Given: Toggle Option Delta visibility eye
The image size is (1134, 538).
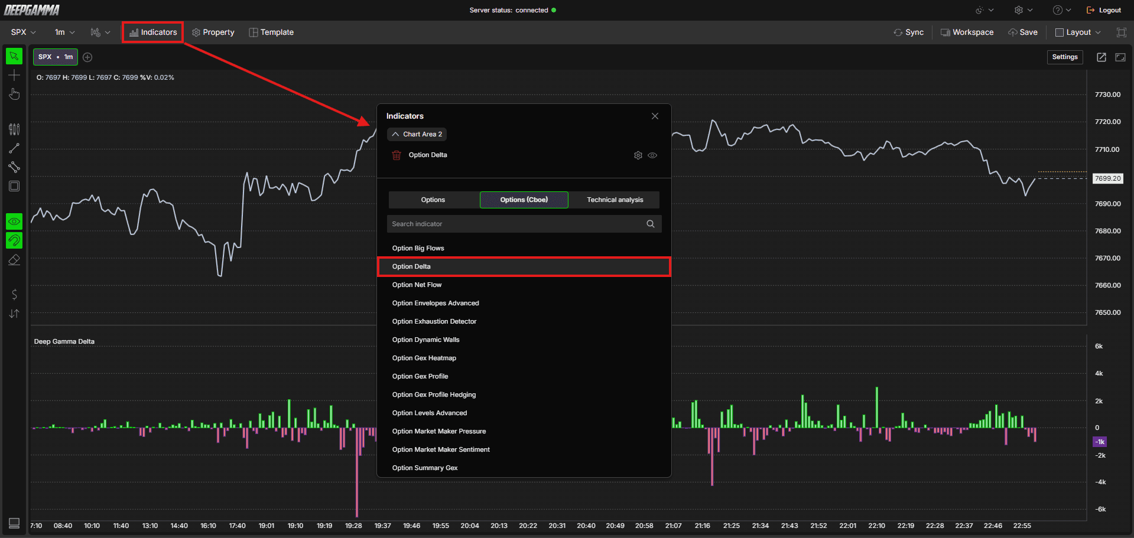Looking at the screenshot, I should tap(652, 155).
